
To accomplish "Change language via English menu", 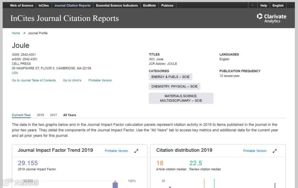I will point(278,6).
